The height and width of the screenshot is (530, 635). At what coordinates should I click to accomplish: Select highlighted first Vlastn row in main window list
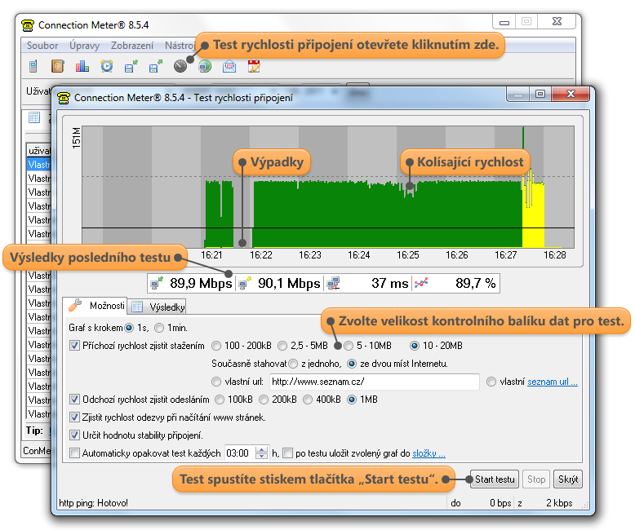coord(39,165)
